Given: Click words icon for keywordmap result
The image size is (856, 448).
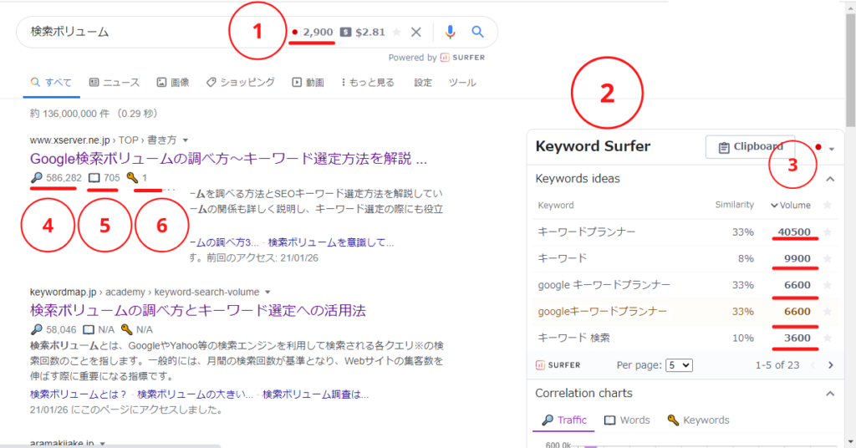Looking at the screenshot, I should (x=89, y=329).
